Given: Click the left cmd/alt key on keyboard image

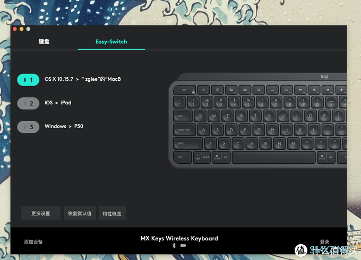Looking at the screenshot, I should tap(221, 157).
